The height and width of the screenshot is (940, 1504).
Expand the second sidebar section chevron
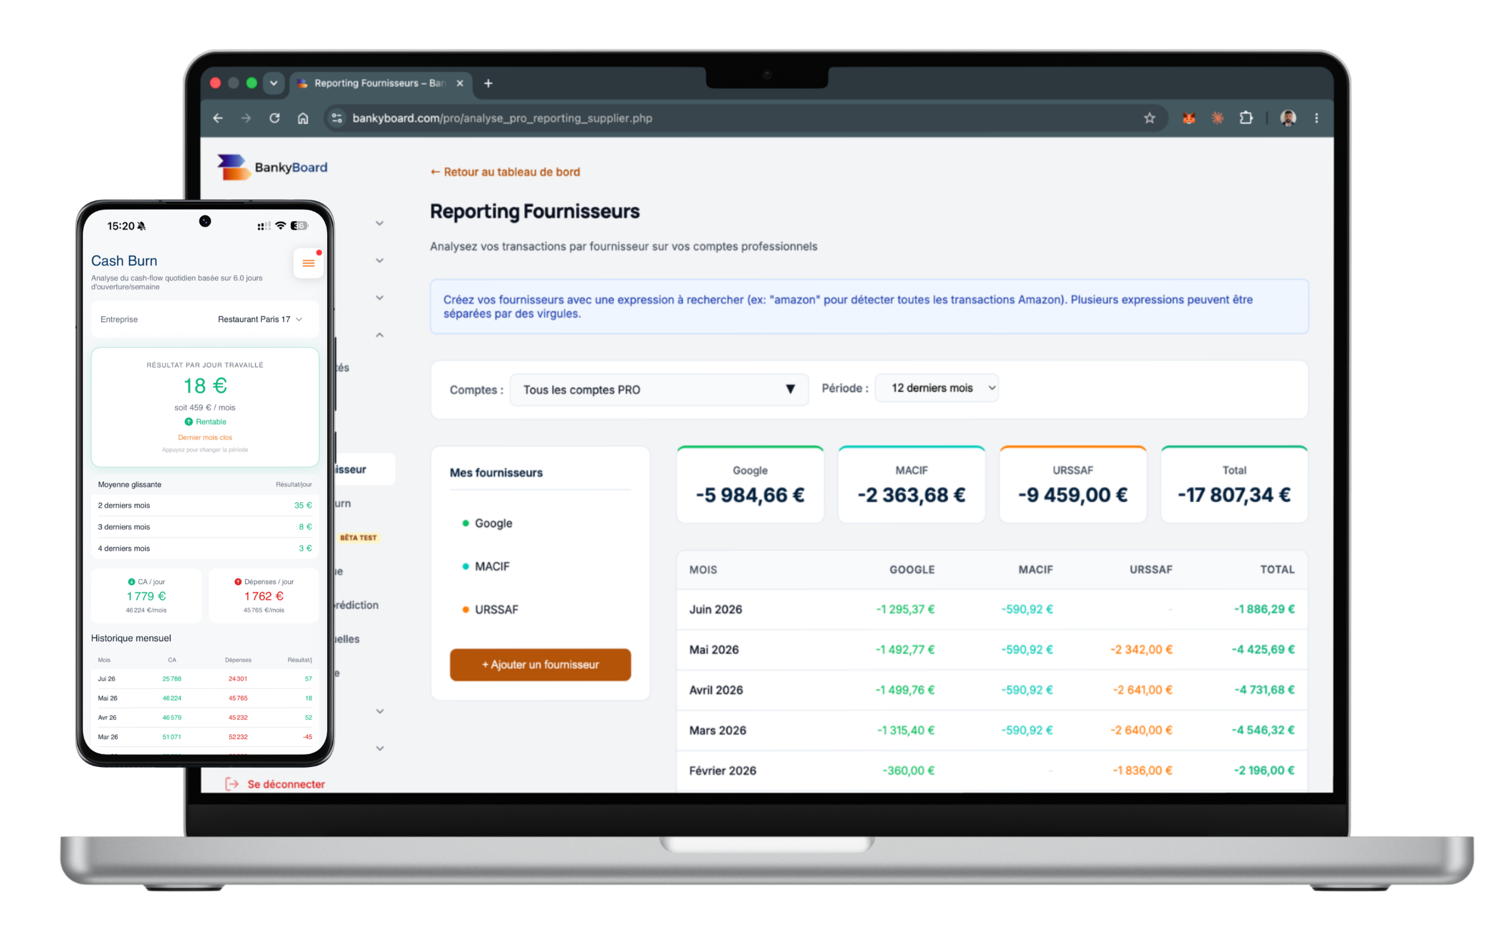[x=380, y=261]
